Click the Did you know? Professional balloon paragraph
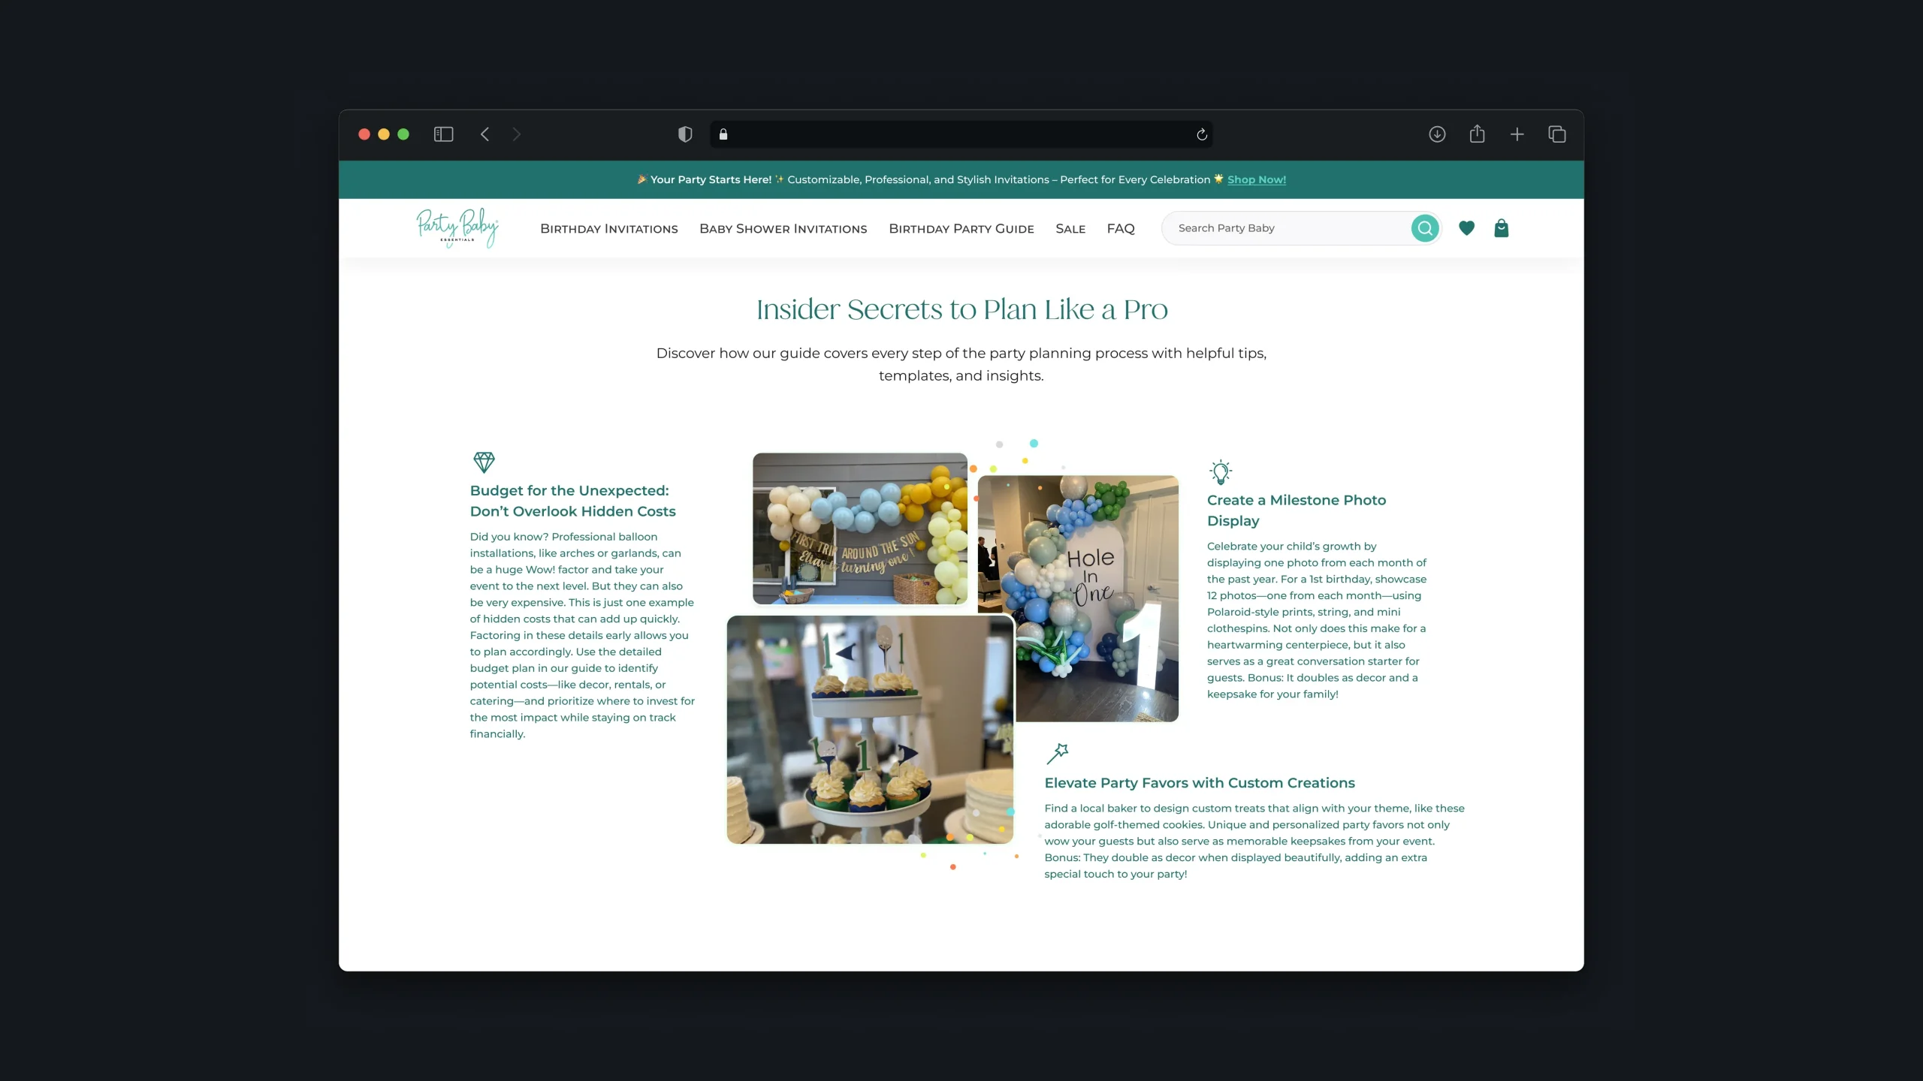The image size is (1923, 1081). pyautogui.click(x=583, y=635)
